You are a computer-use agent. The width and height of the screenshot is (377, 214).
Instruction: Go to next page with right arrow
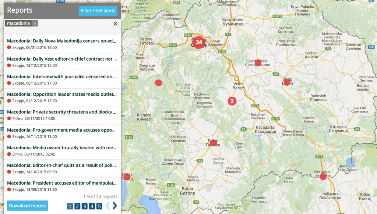click(115, 206)
